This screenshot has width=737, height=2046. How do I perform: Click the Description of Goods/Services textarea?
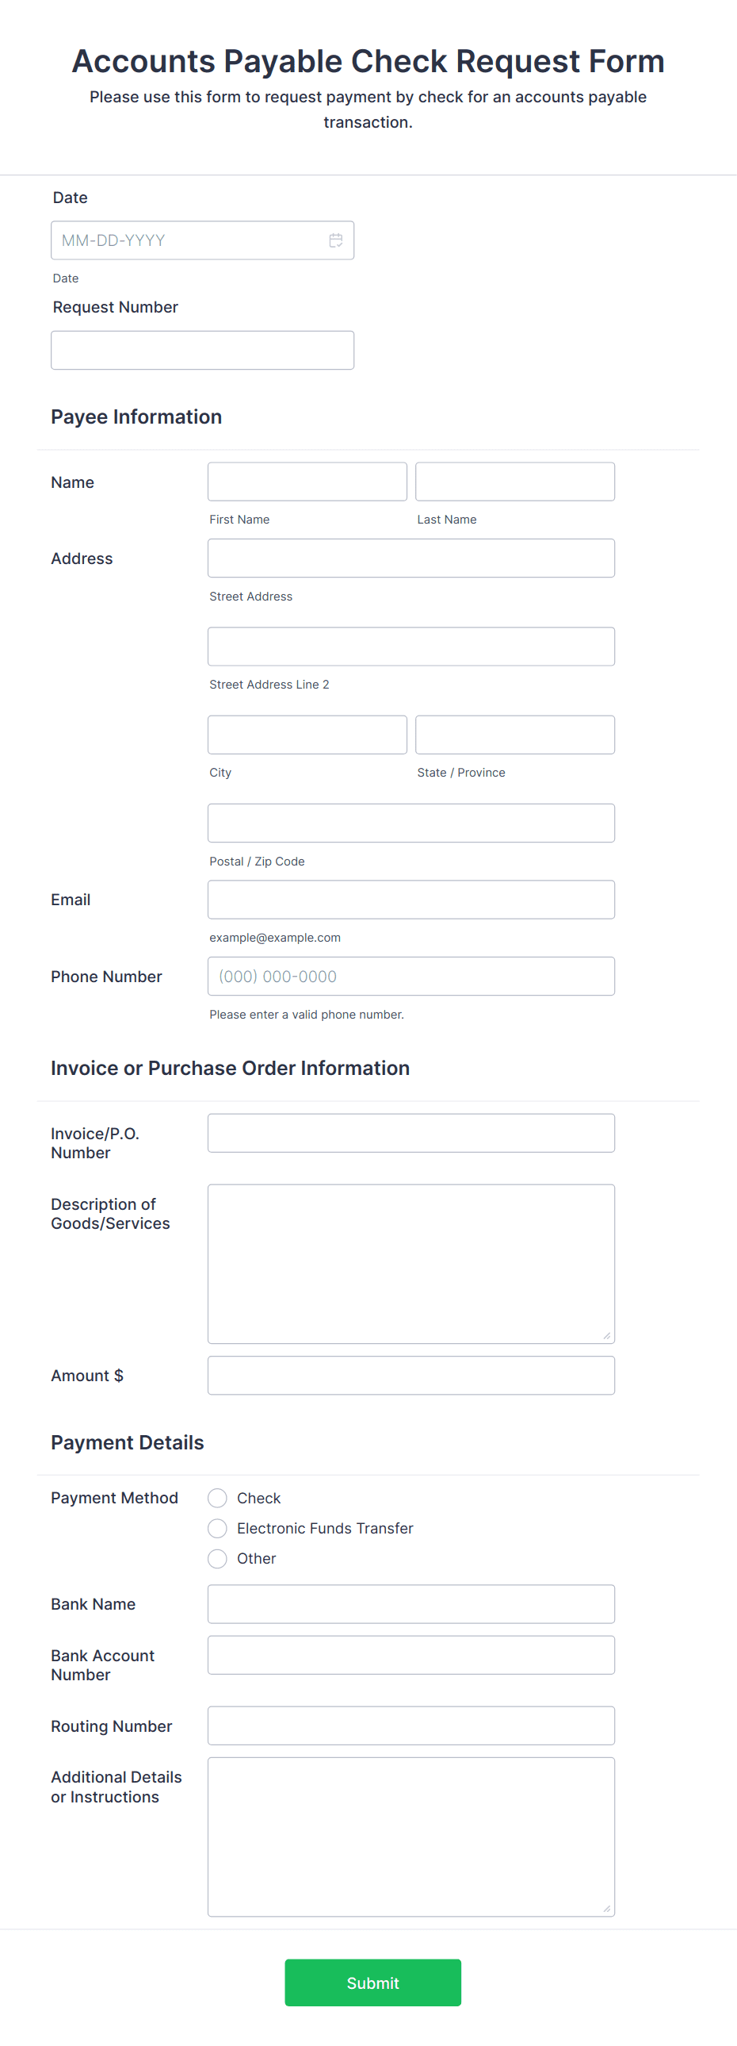pos(411,1264)
